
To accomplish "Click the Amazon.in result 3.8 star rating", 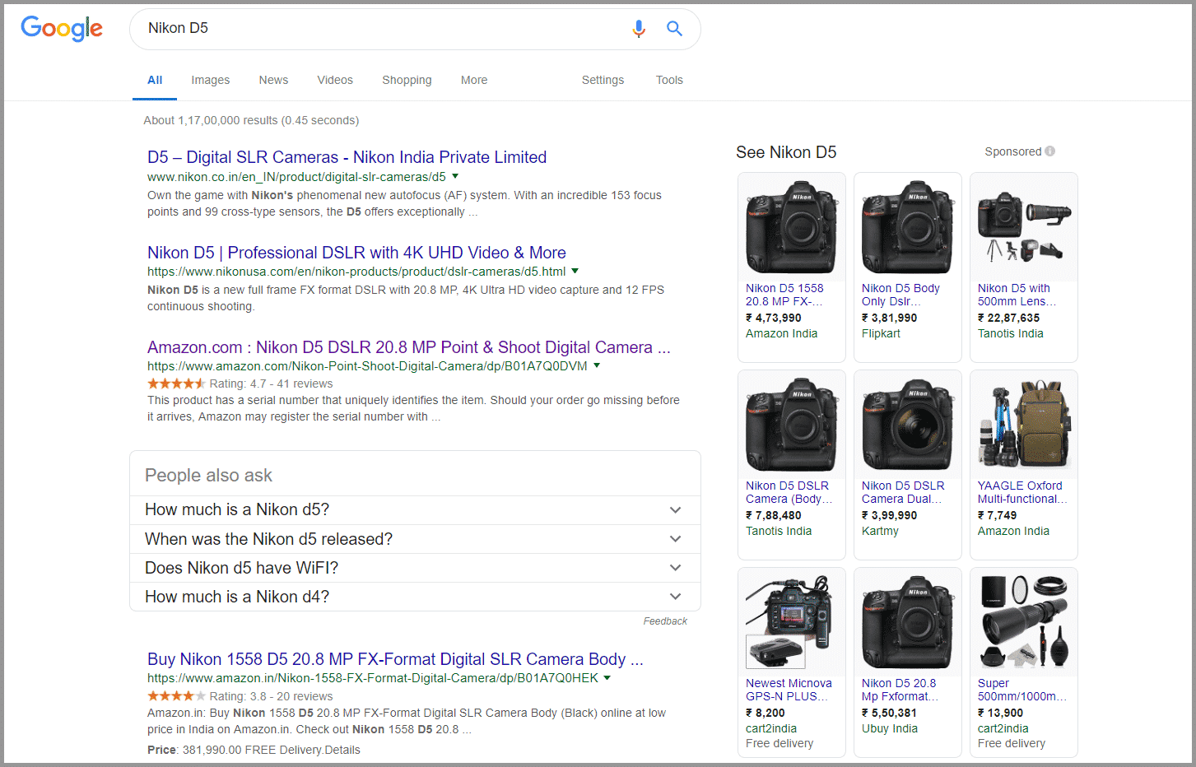I will pyautogui.click(x=176, y=696).
